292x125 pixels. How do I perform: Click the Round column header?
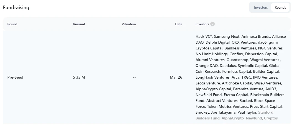click(12, 24)
